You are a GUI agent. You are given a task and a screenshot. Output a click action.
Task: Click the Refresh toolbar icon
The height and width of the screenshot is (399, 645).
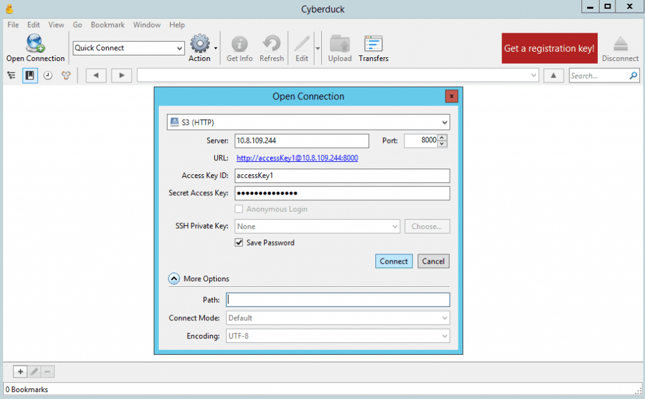(271, 44)
